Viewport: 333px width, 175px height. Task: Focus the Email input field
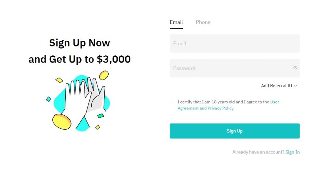coord(235,43)
